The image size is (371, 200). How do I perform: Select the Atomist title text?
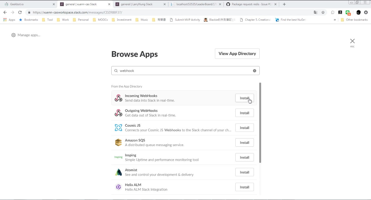pos(131,170)
